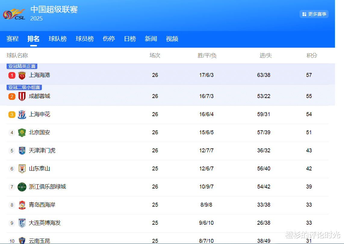344x244 pixels.
Task: Click the Chengdu Rongcheng (成都蓉城) team crest
Action: coord(22,96)
